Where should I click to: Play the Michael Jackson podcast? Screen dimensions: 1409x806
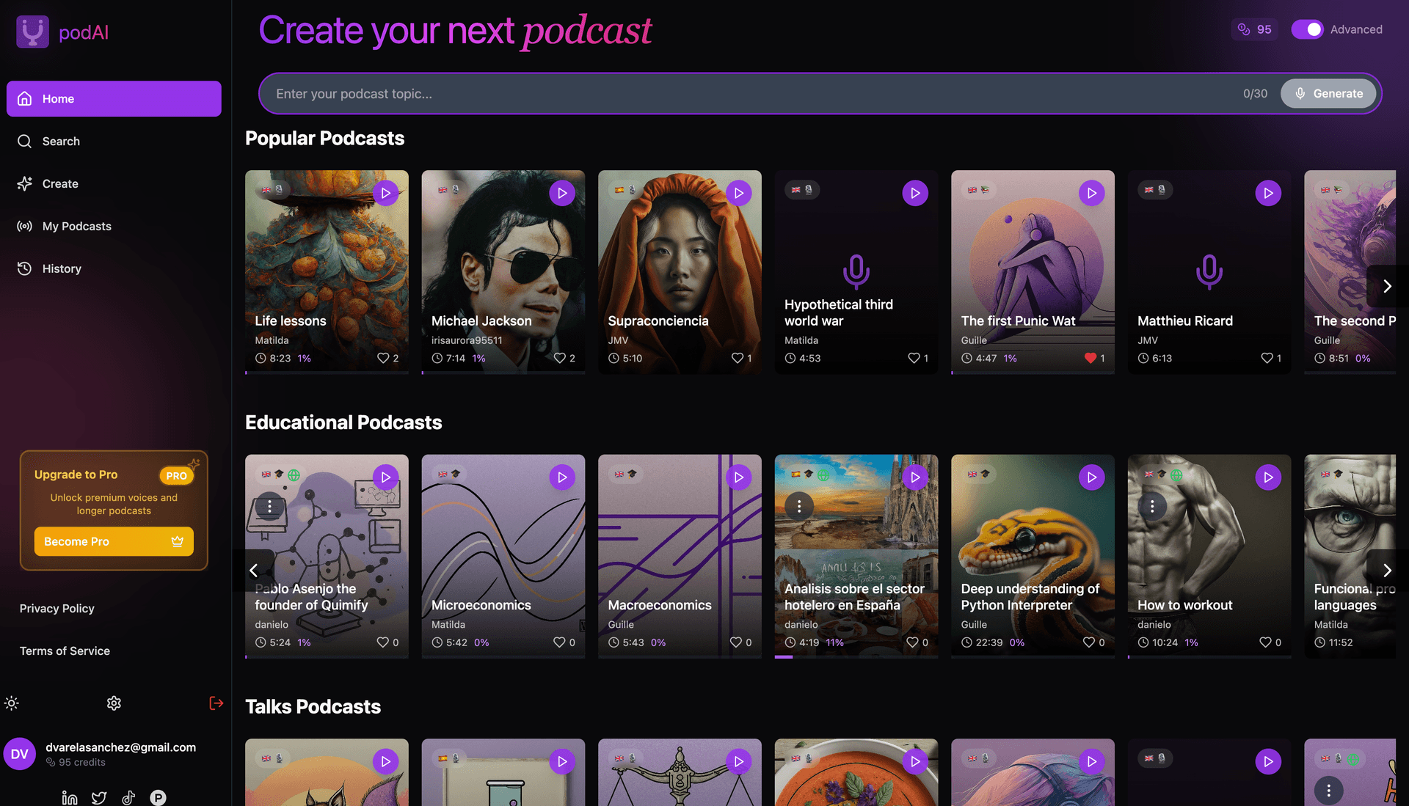click(562, 194)
